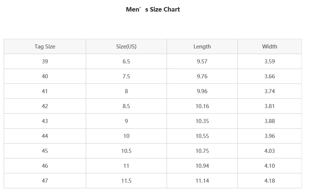The width and height of the screenshot is (309, 192).
Task: Select the Size(US) column header
Action: pos(126,47)
